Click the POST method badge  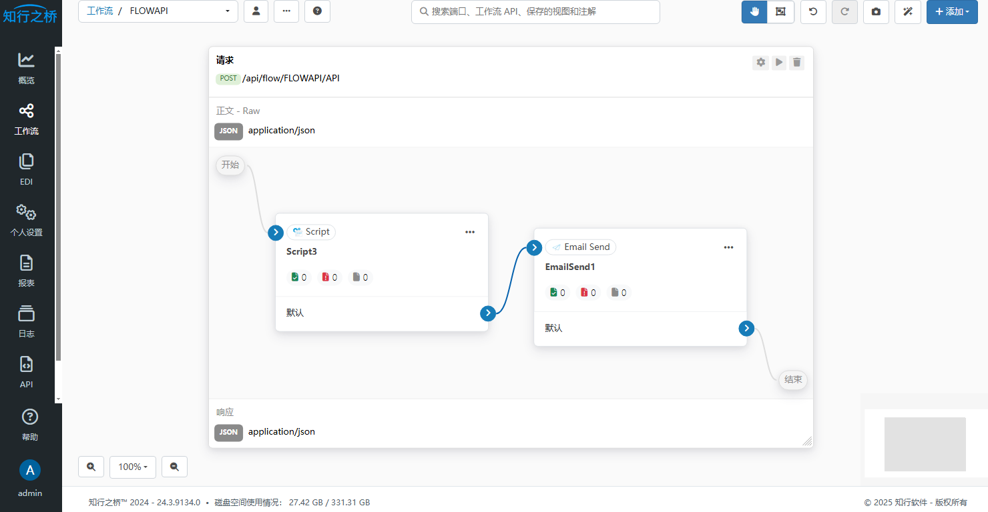228,79
